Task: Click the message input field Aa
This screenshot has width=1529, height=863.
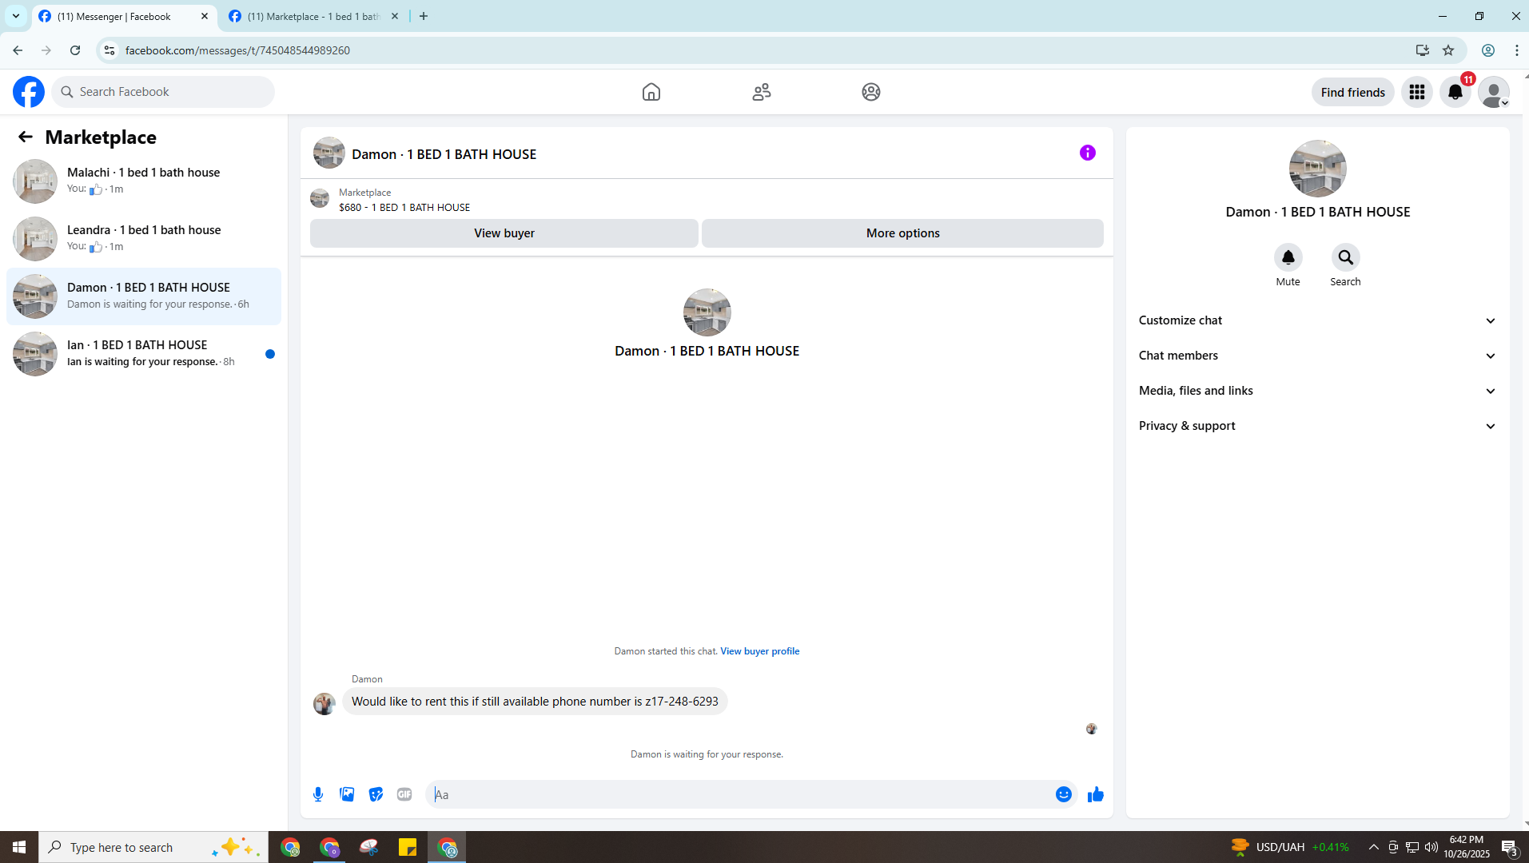Action: pos(742,794)
